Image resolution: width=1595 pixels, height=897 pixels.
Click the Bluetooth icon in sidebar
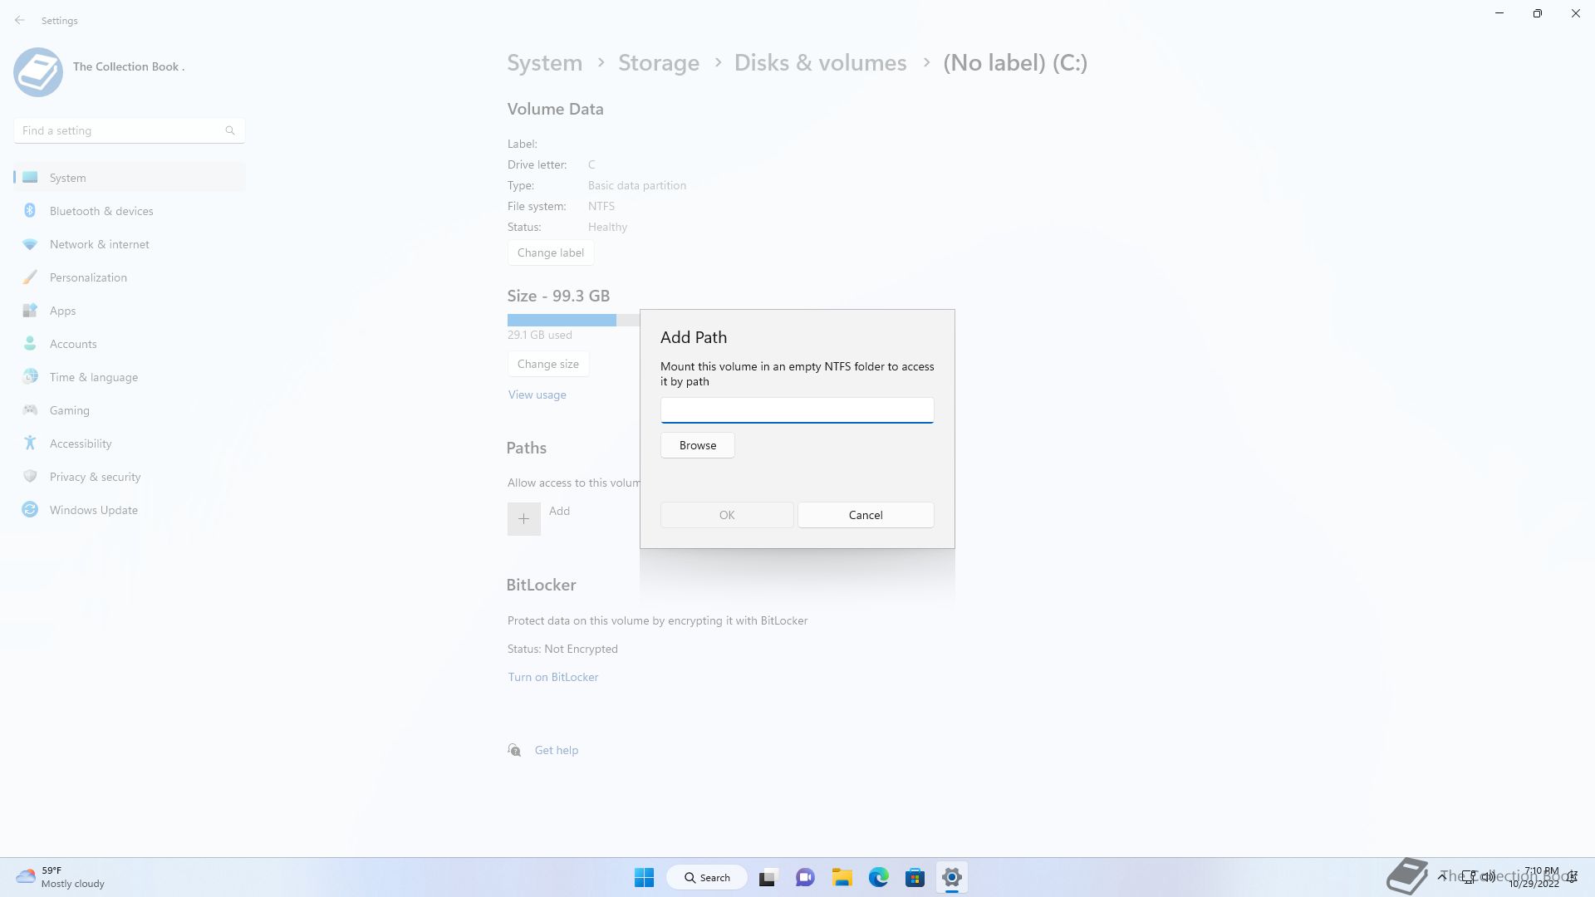[30, 210]
